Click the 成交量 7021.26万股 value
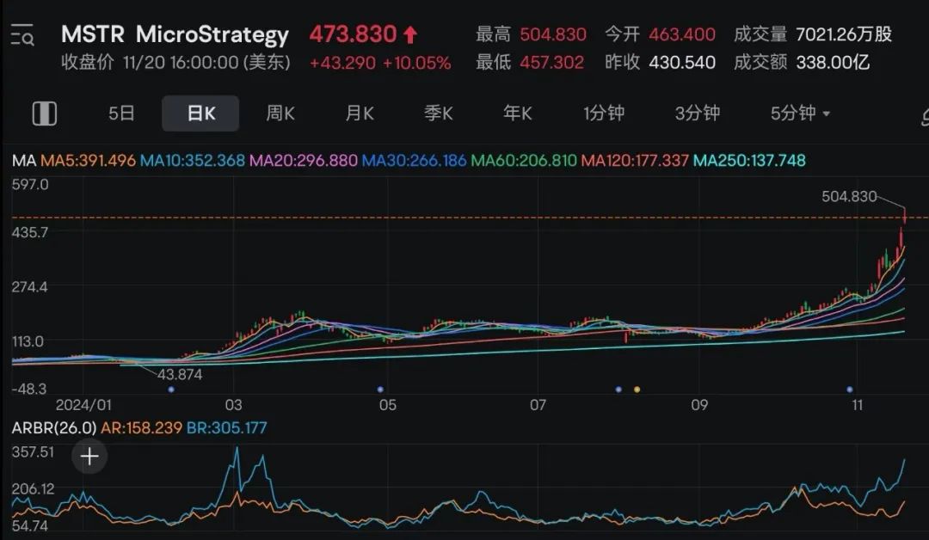The image size is (929, 540). pos(844,34)
